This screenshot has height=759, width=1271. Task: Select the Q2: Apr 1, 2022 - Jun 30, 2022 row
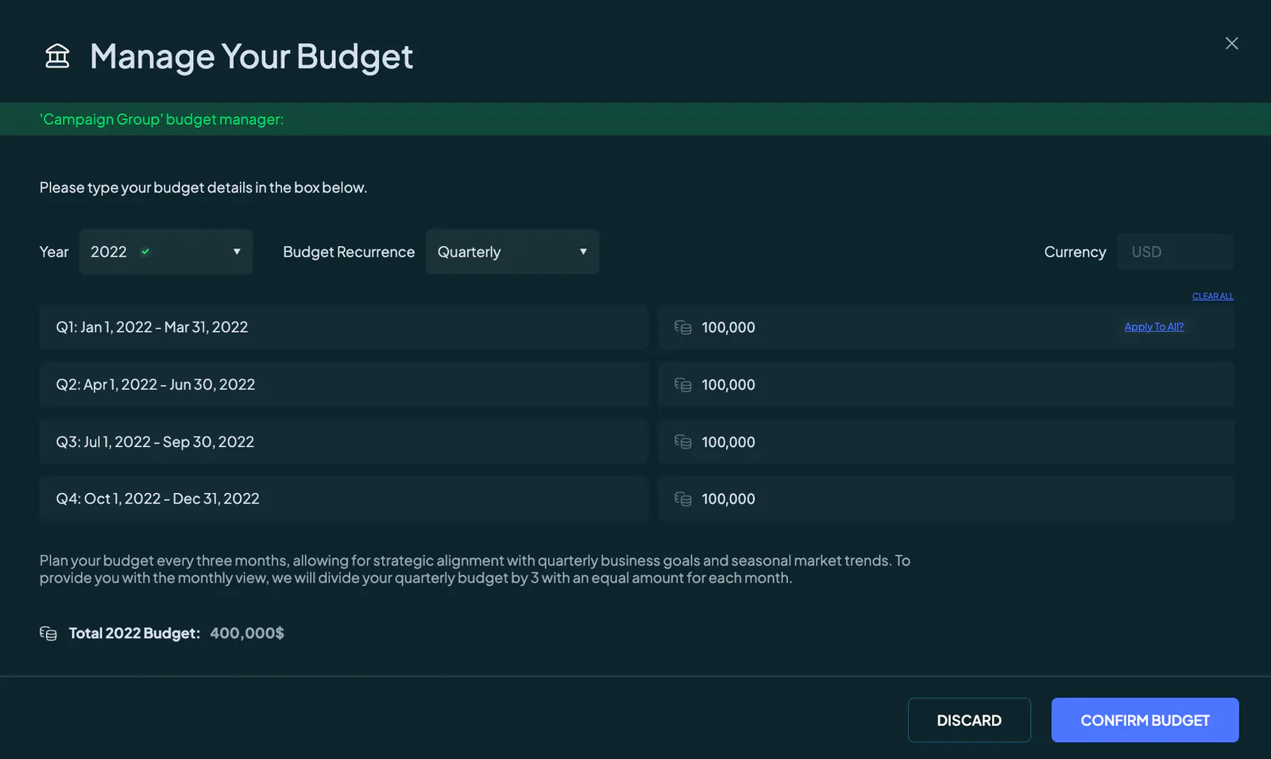[x=344, y=384]
